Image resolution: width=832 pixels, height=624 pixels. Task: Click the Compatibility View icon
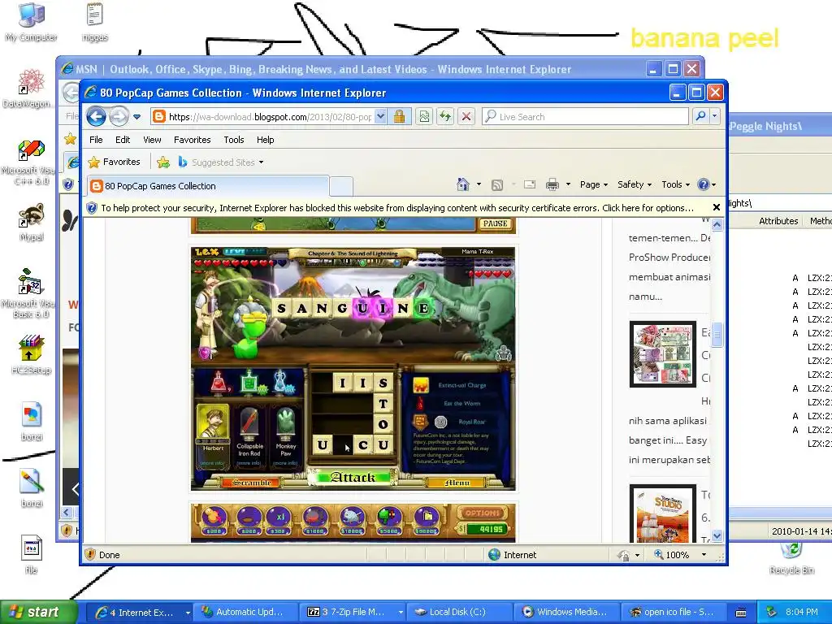424,117
